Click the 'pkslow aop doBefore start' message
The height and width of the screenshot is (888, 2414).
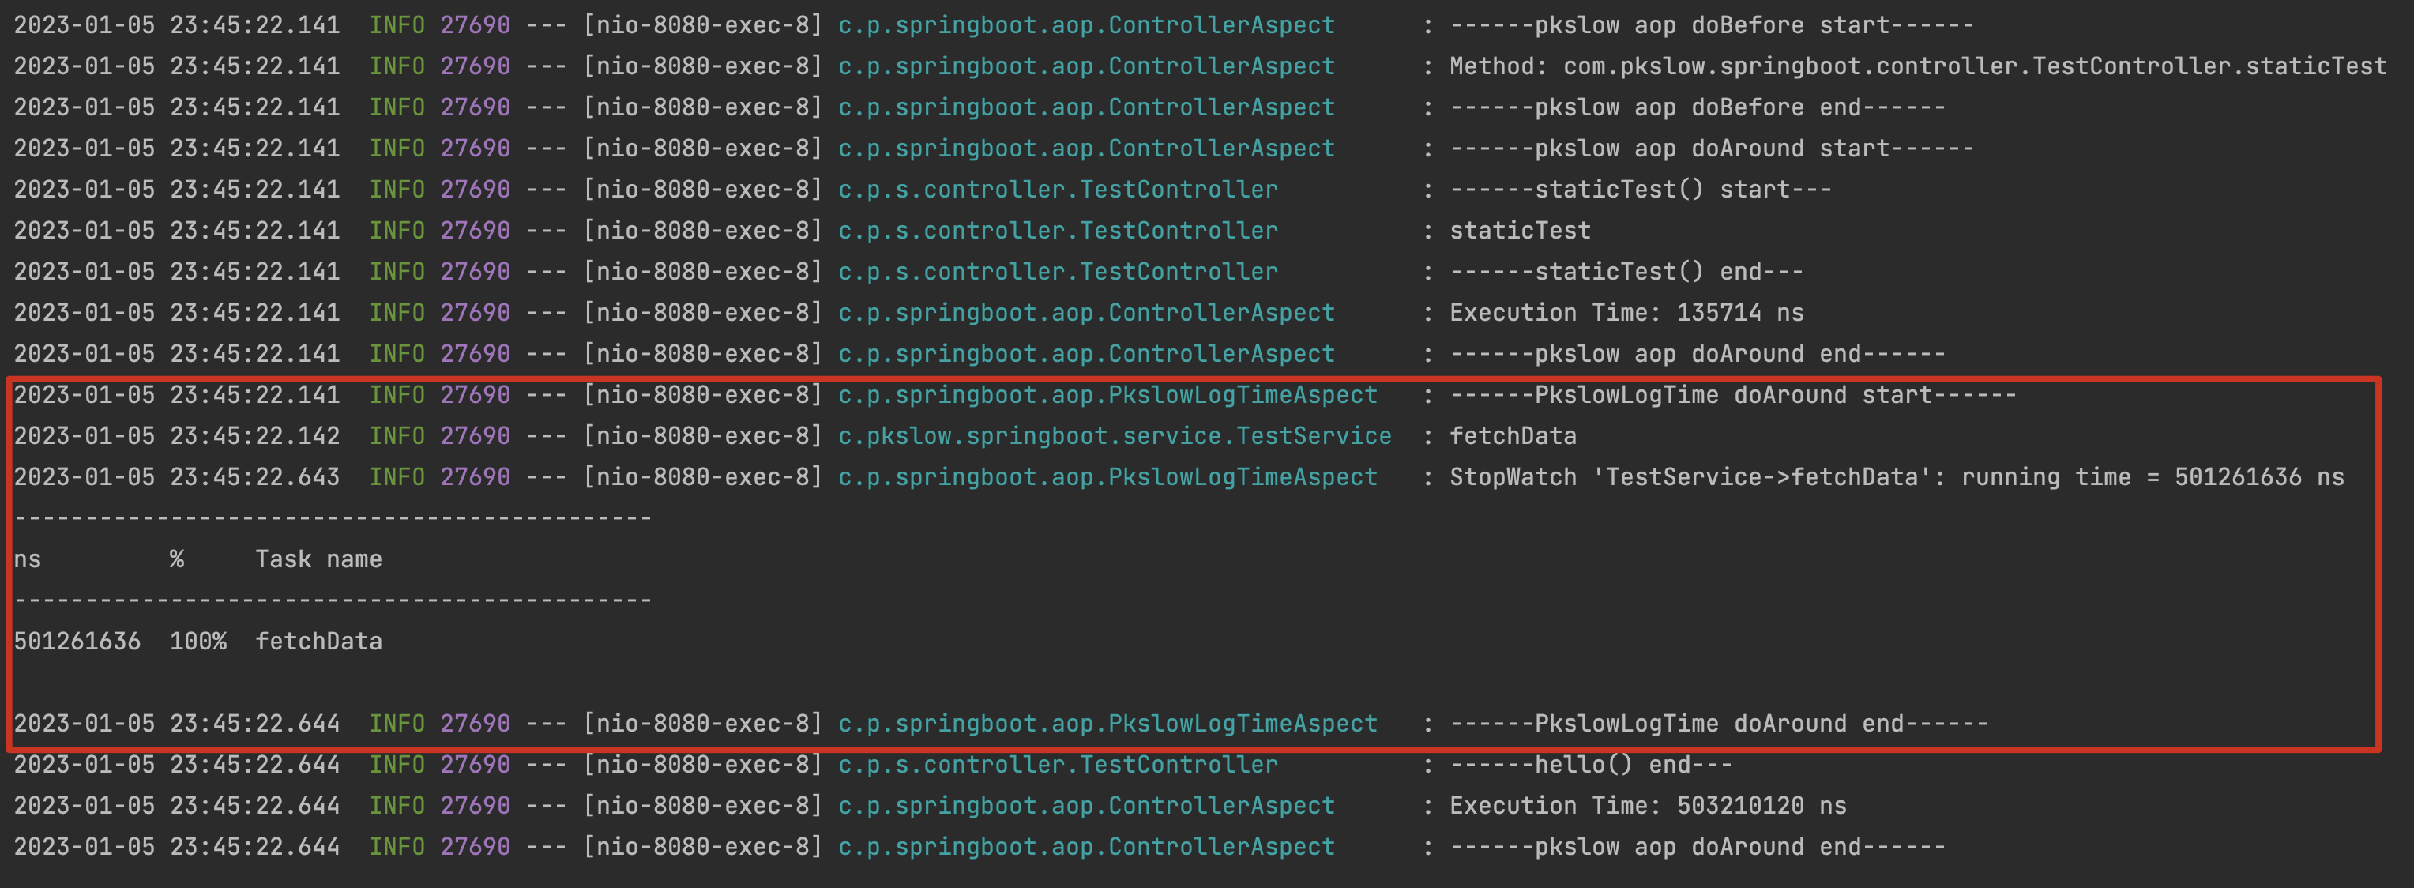(1711, 25)
